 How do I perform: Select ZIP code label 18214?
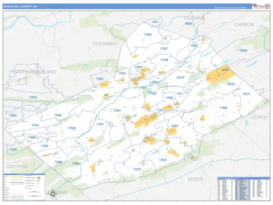[x=180, y=77]
